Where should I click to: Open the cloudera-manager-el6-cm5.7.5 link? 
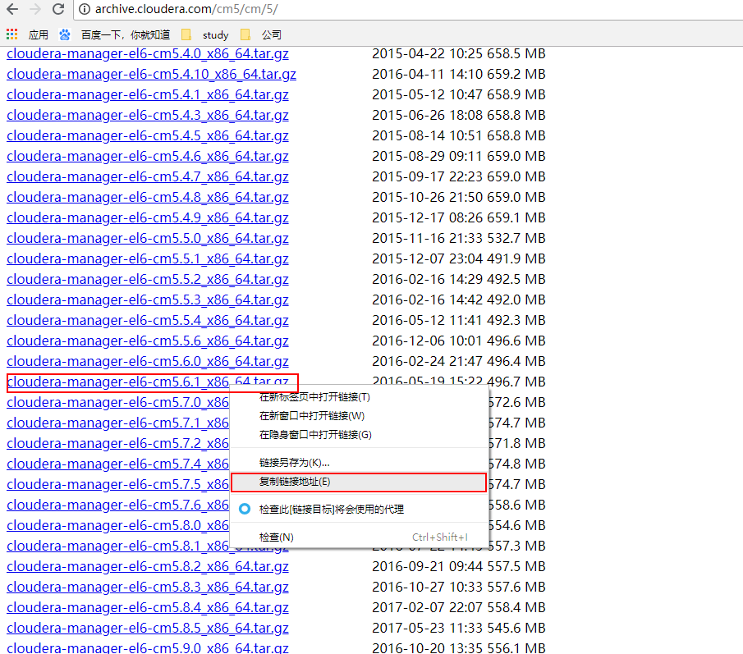click(117, 484)
